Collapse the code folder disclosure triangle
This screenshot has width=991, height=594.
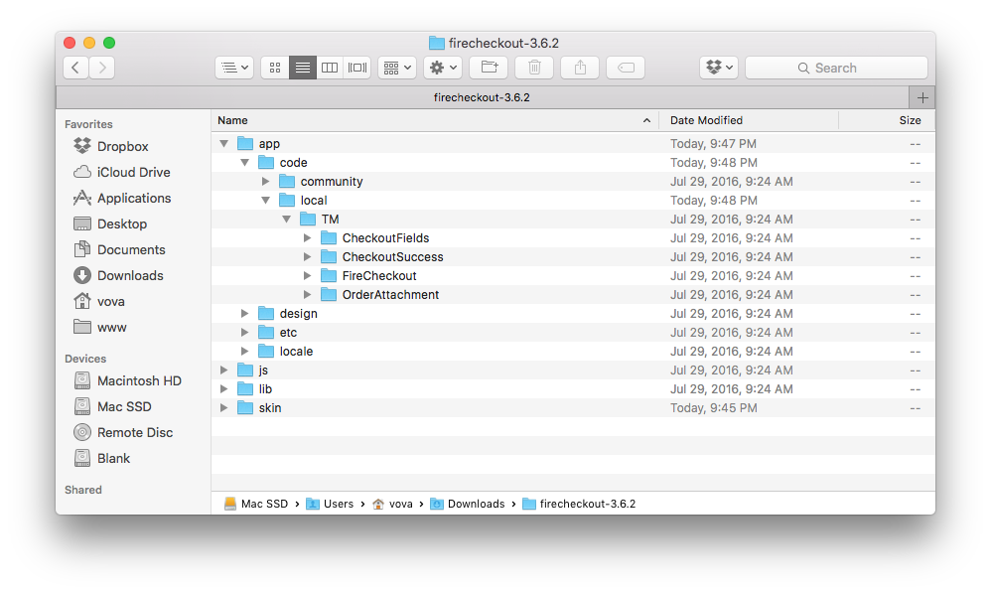pos(244,162)
